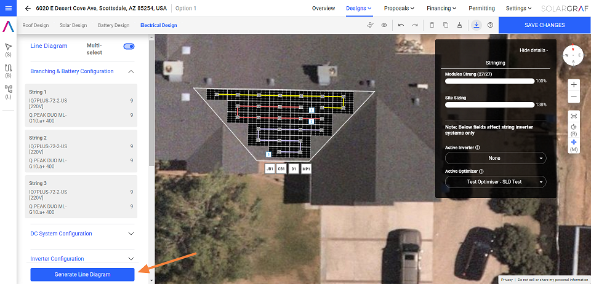This screenshot has width=591, height=284.
Task: Open the help question mark icon
Action: coord(490,25)
